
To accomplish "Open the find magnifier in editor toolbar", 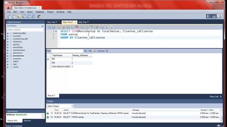I will 102,27.
